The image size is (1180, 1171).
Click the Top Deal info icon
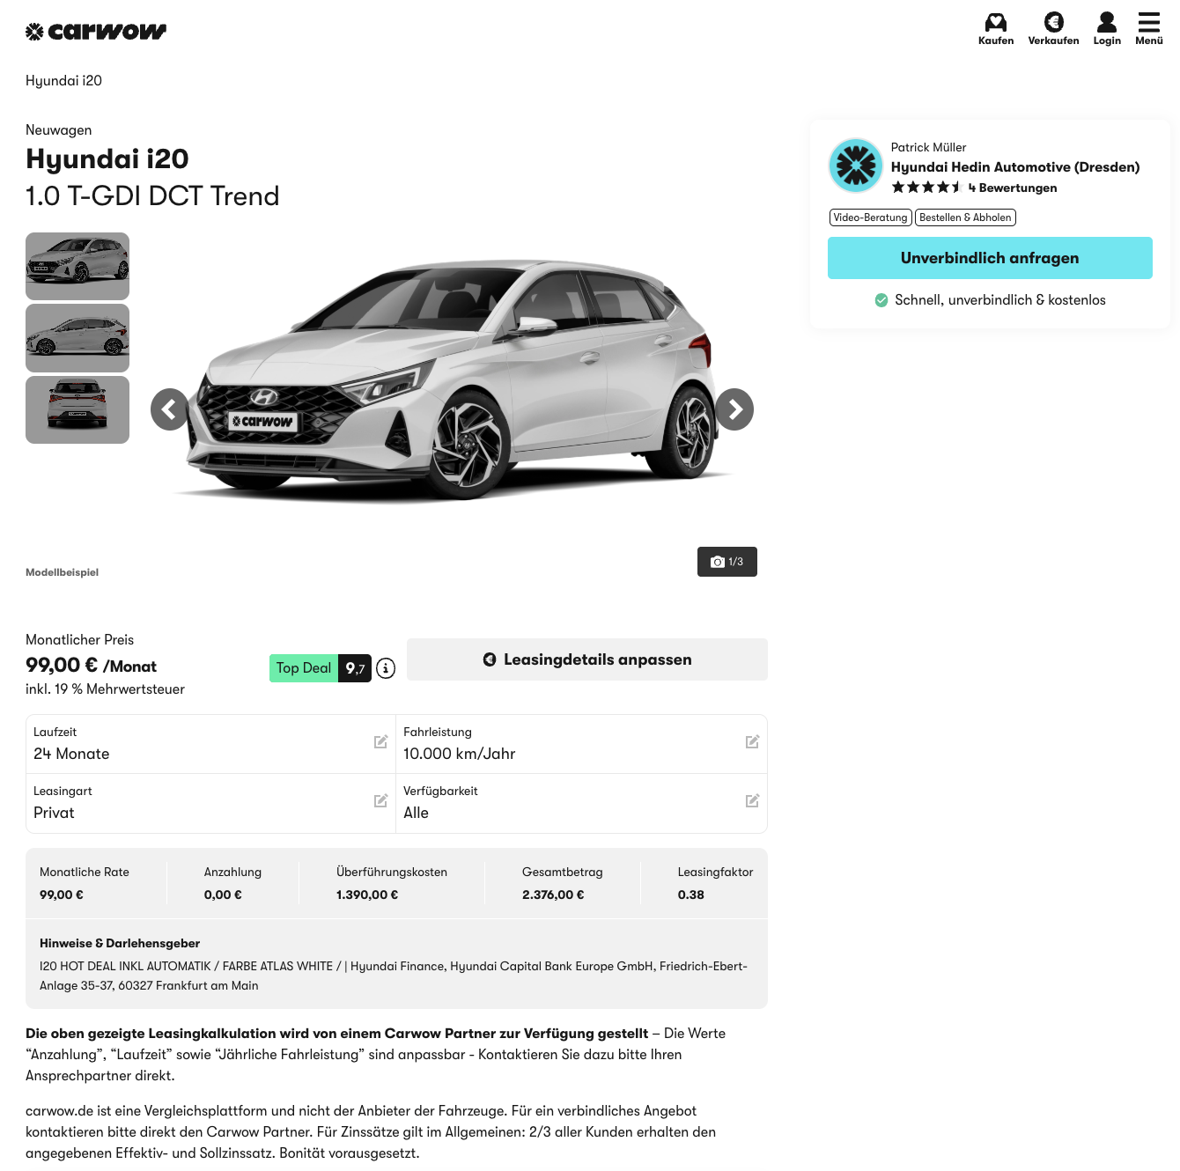[x=386, y=668]
